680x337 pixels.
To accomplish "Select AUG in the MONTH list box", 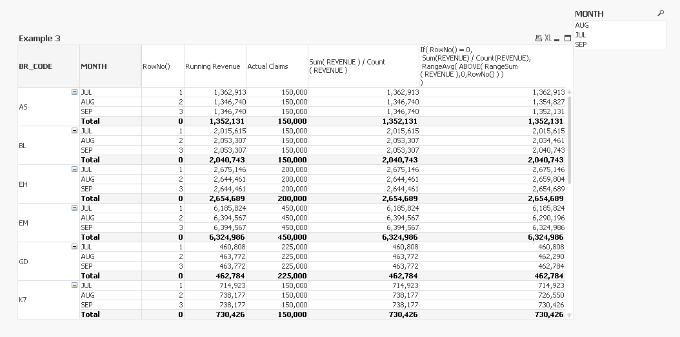I will 619,26.
